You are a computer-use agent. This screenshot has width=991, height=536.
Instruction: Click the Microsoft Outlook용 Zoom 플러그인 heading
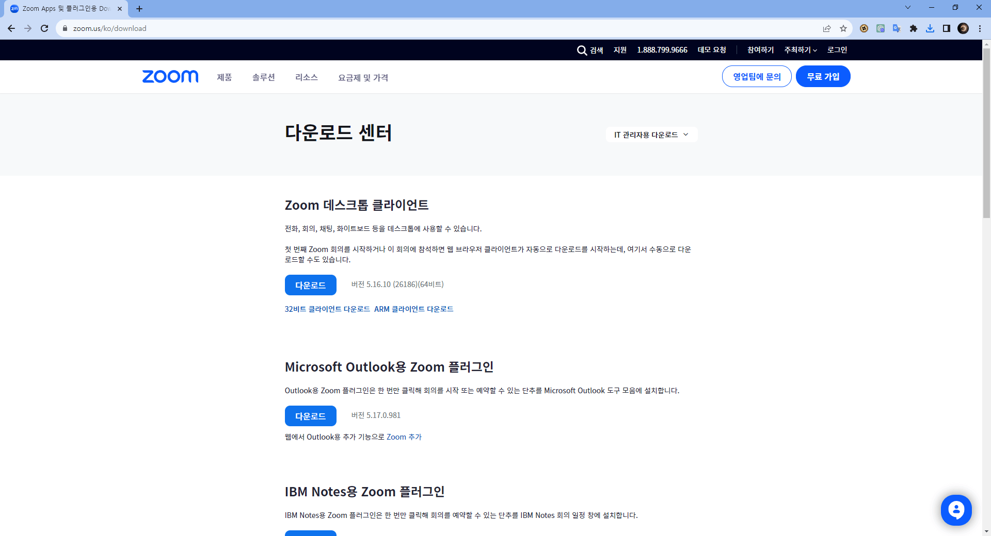[x=389, y=367]
